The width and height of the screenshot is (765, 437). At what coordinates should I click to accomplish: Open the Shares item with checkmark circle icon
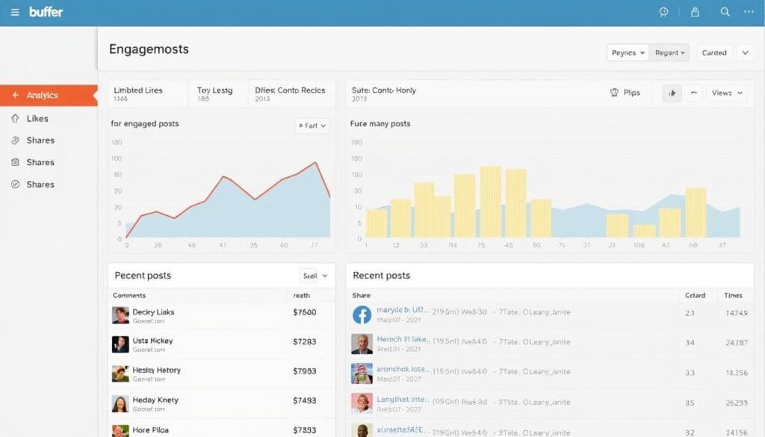point(40,185)
